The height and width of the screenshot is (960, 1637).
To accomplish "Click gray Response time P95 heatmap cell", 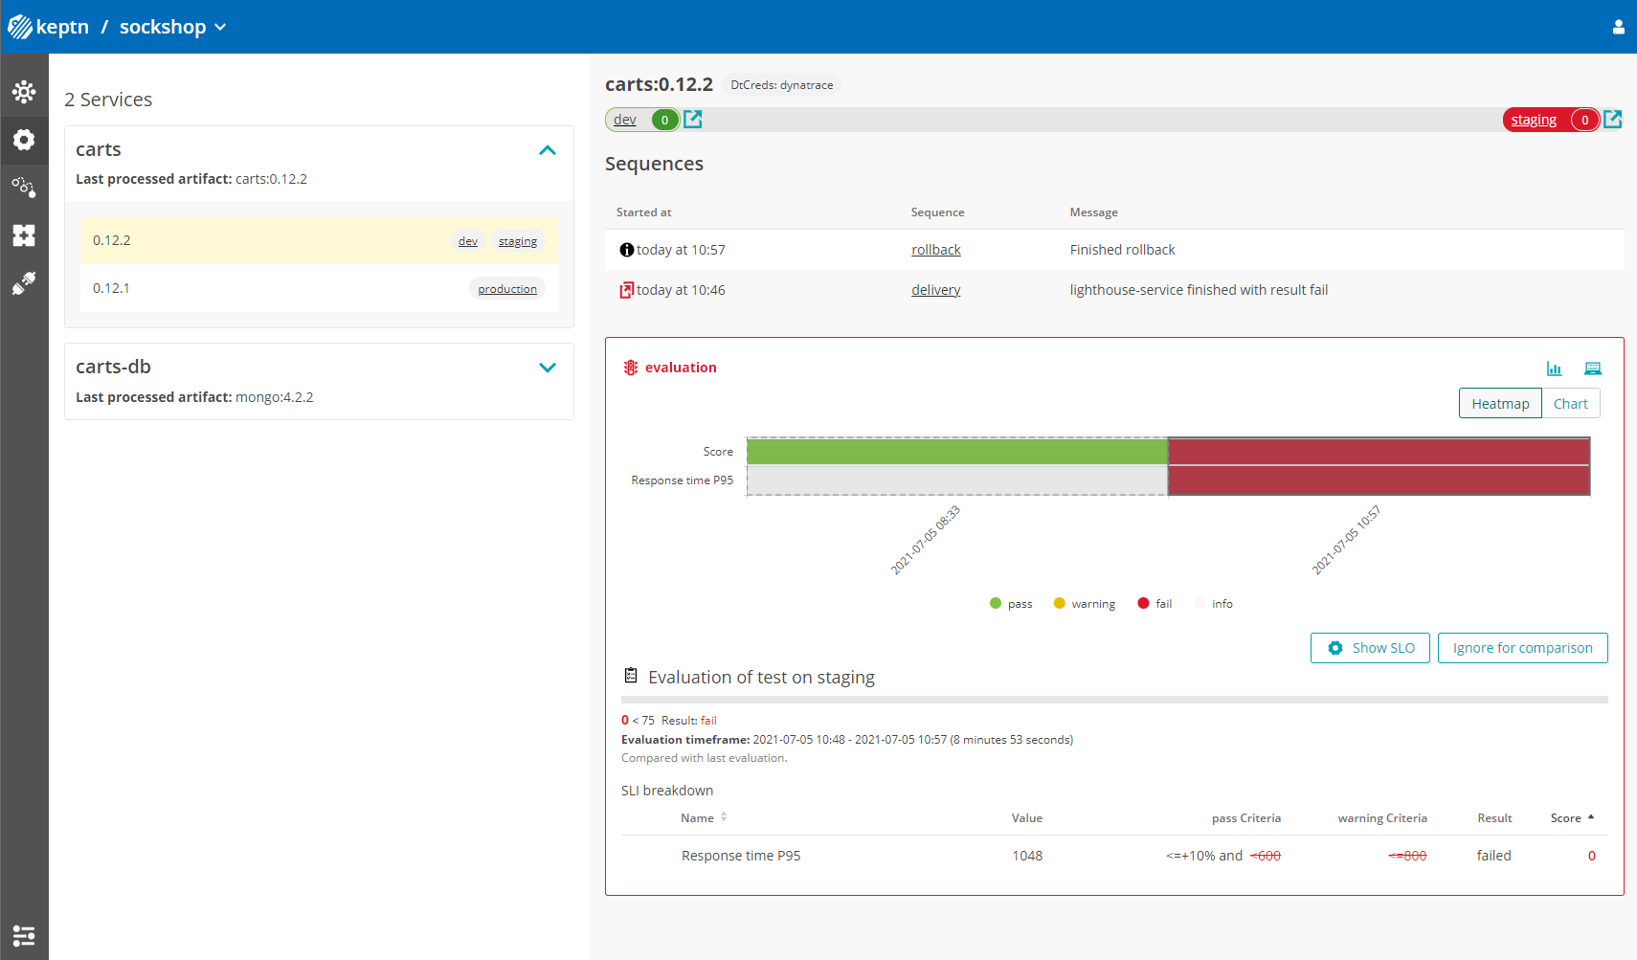I will (957, 480).
